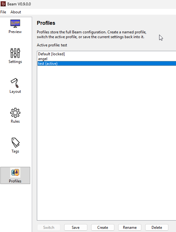Open the Preview monitor icon
Viewport: 176px width, 232px height.
[15, 24]
